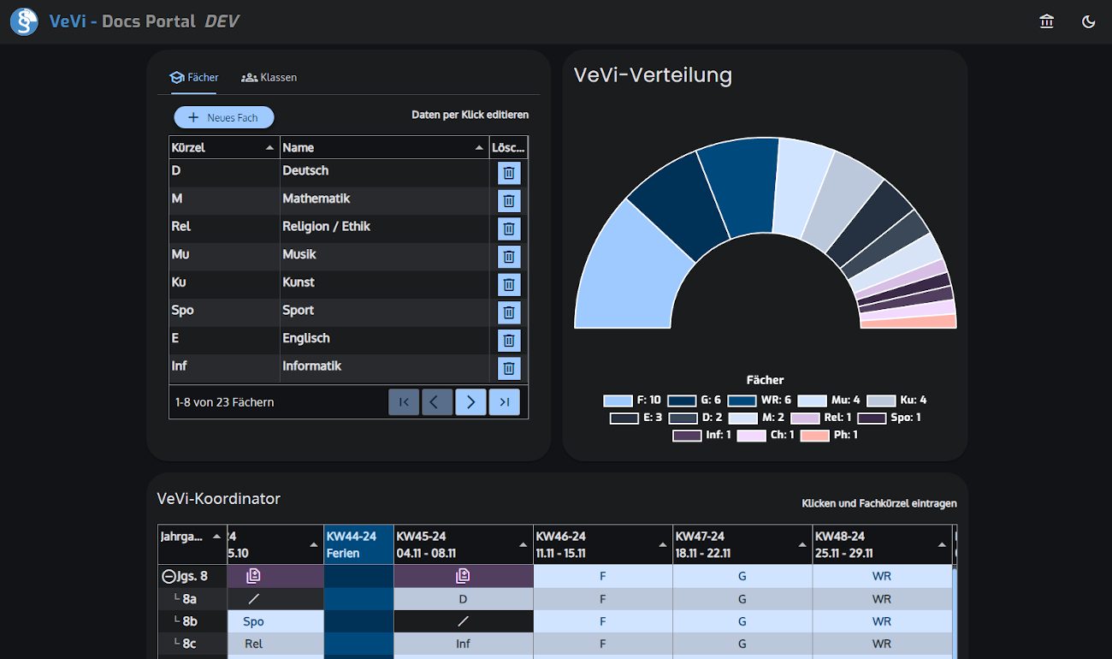Open the institution building icon in header
The height and width of the screenshot is (659, 1112).
(1046, 21)
